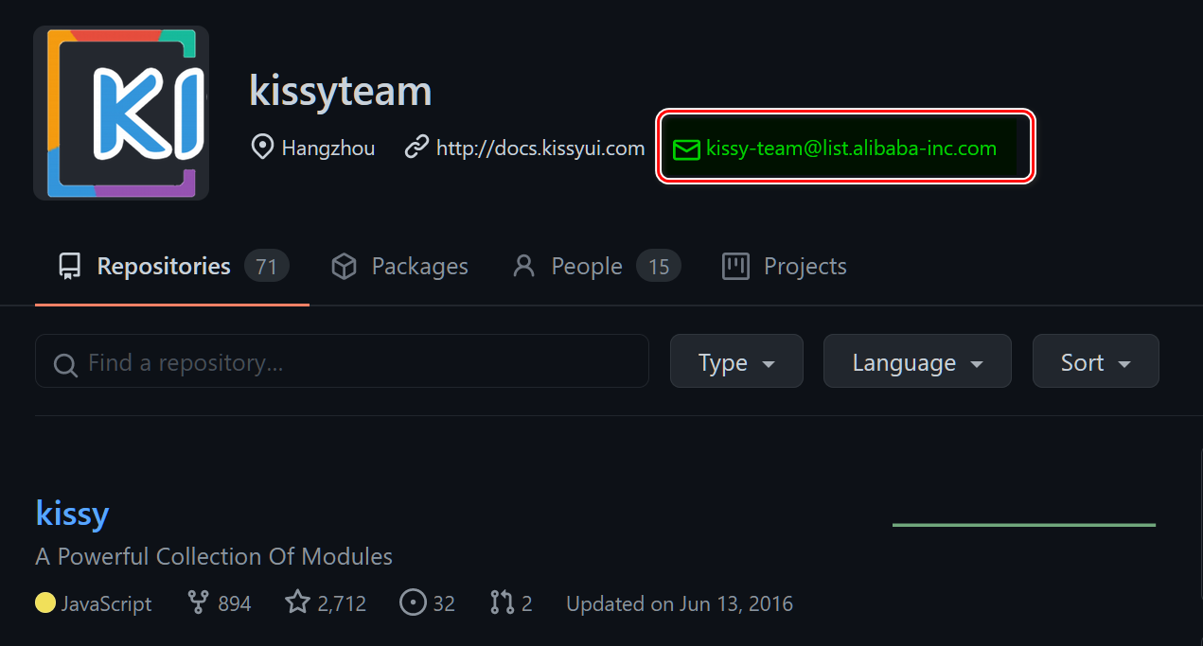
Task: Switch to the Repositories tab
Action: [172, 267]
